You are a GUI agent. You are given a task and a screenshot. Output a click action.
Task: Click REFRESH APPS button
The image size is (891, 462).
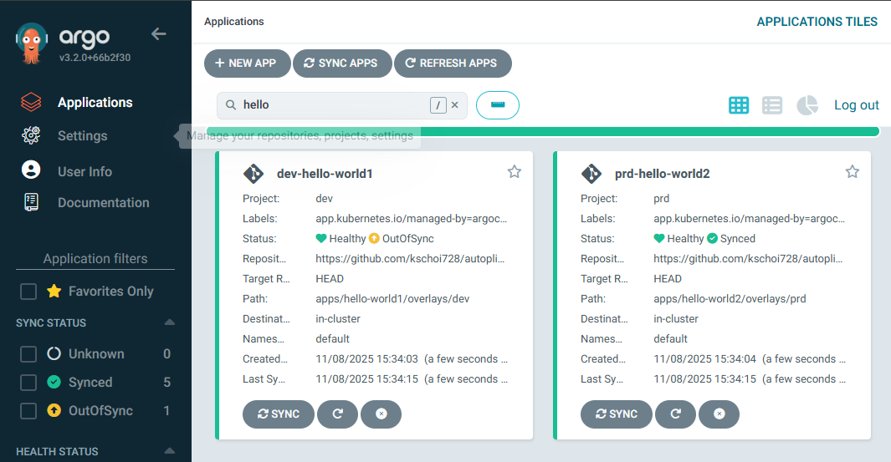453,63
